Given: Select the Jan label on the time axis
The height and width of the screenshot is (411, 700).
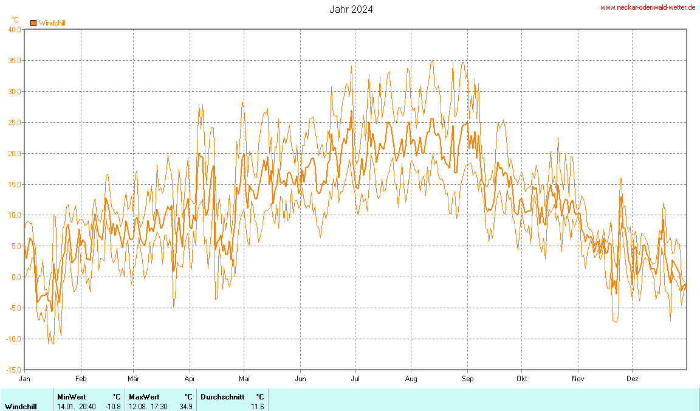Looking at the screenshot, I should pyautogui.click(x=25, y=378).
